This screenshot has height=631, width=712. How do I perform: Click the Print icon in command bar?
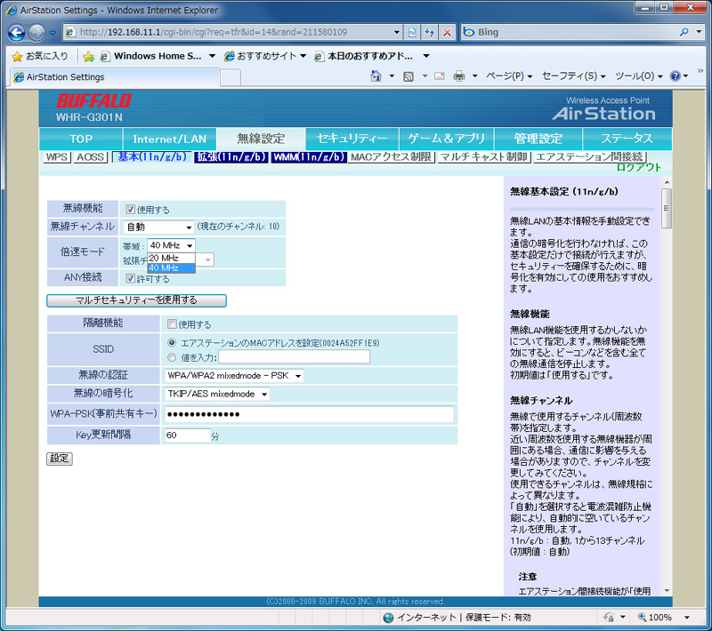(459, 76)
